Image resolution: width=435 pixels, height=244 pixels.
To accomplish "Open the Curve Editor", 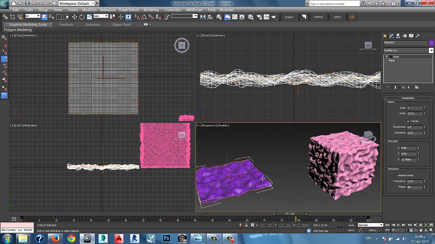I will coord(235,17).
